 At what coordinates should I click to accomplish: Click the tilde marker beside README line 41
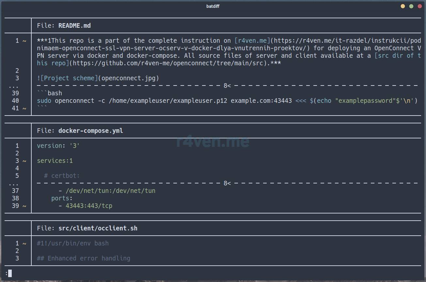coord(24,108)
